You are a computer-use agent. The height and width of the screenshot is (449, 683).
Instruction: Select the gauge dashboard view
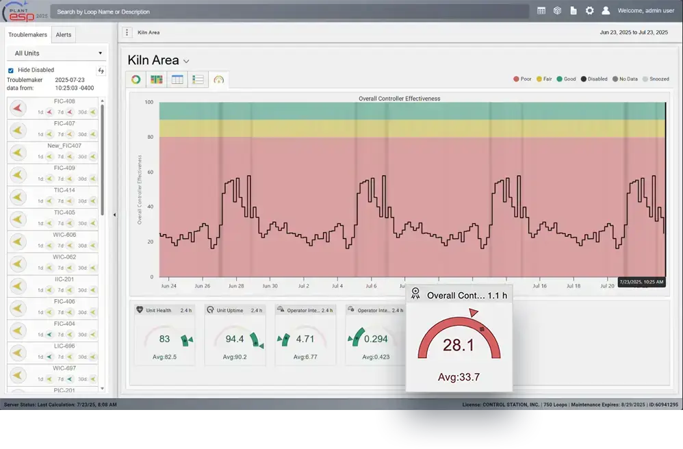218,79
